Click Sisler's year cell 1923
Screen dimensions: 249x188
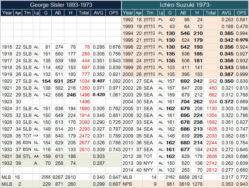tap(7, 101)
